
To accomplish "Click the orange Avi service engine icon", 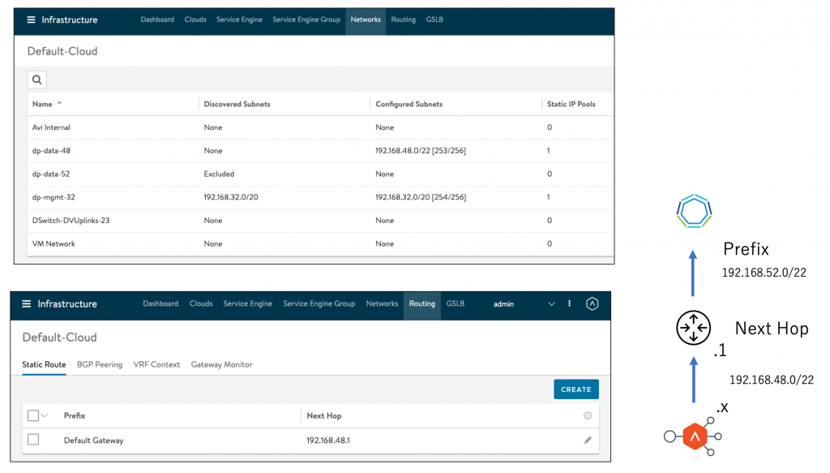I will 695,436.
